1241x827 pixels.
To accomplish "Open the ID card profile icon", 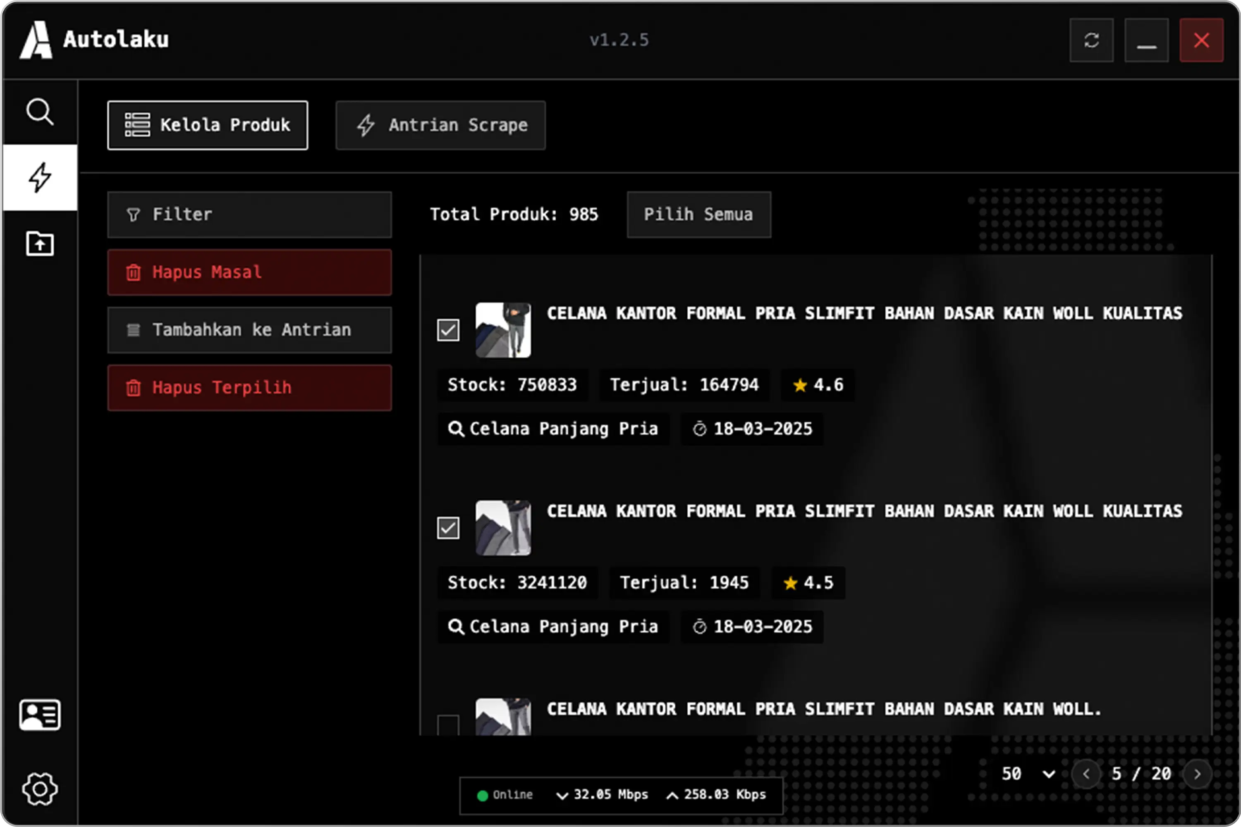I will tap(40, 715).
